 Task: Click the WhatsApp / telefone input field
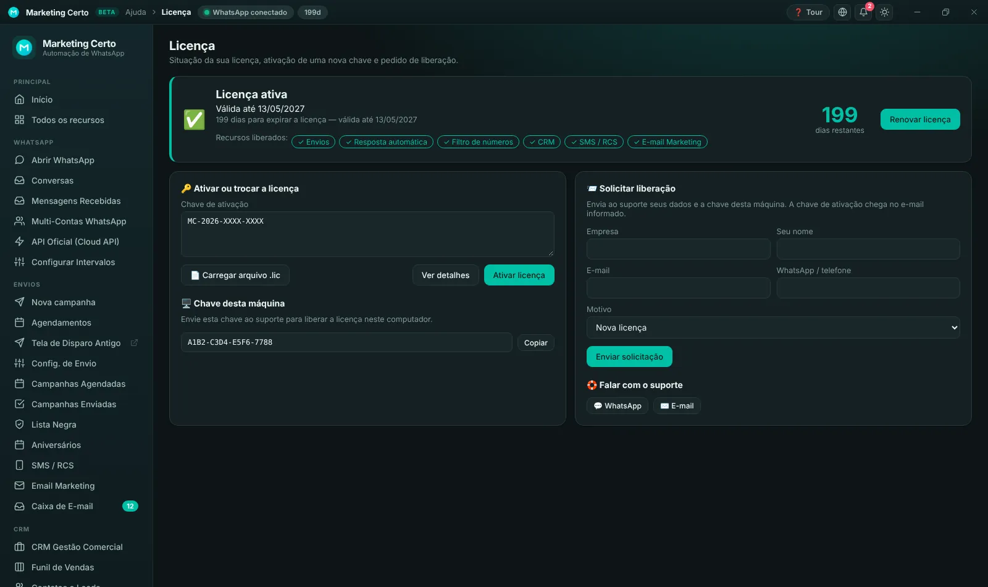[868, 288]
